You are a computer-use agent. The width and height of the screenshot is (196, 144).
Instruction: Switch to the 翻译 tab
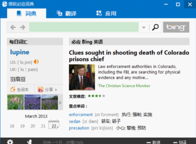67,13
